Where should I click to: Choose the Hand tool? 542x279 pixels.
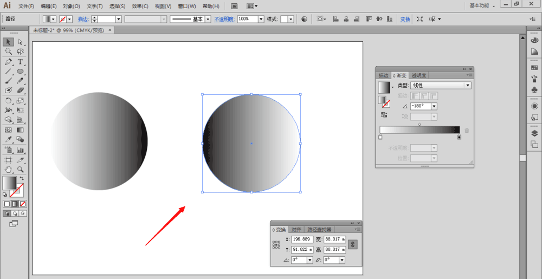(8, 170)
